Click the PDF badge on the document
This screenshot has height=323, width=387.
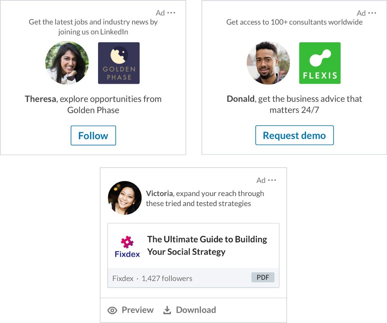coord(263,277)
